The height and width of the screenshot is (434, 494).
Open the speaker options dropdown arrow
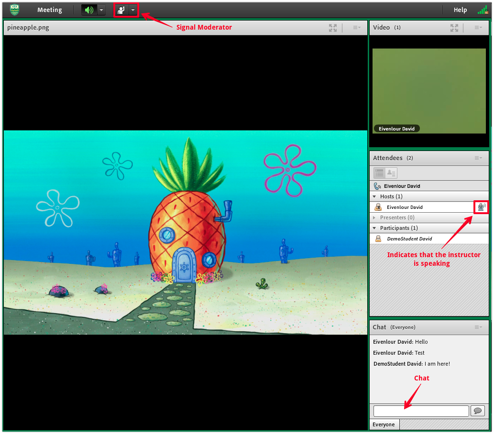click(101, 10)
